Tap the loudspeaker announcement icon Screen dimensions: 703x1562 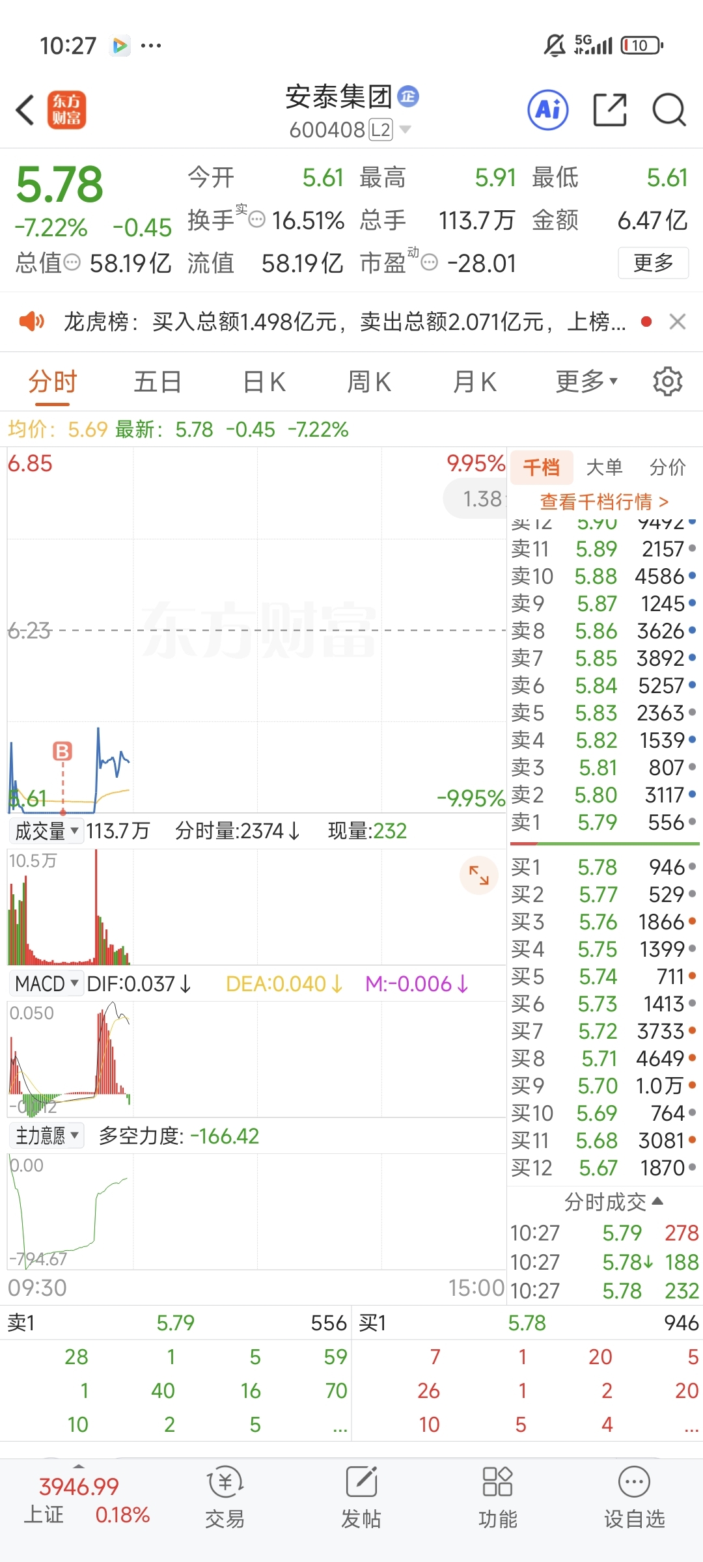(31, 321)
